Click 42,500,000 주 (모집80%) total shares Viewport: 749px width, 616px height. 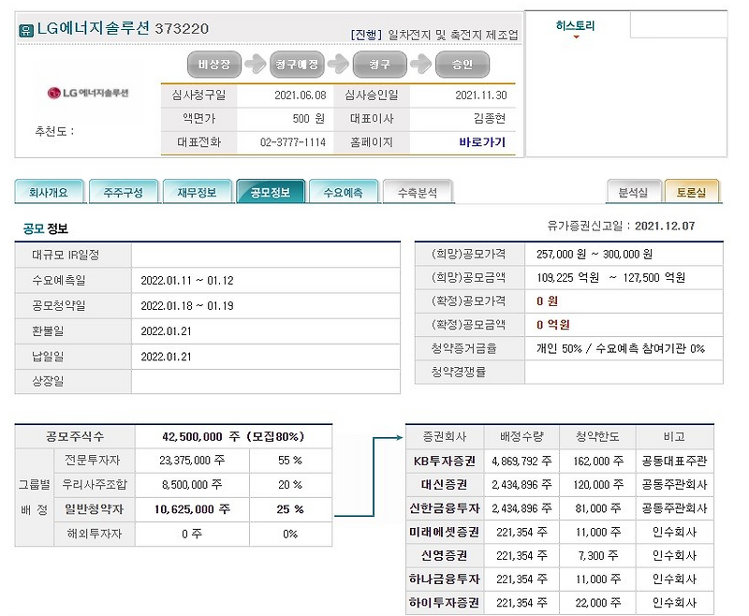tap(233, 436)
